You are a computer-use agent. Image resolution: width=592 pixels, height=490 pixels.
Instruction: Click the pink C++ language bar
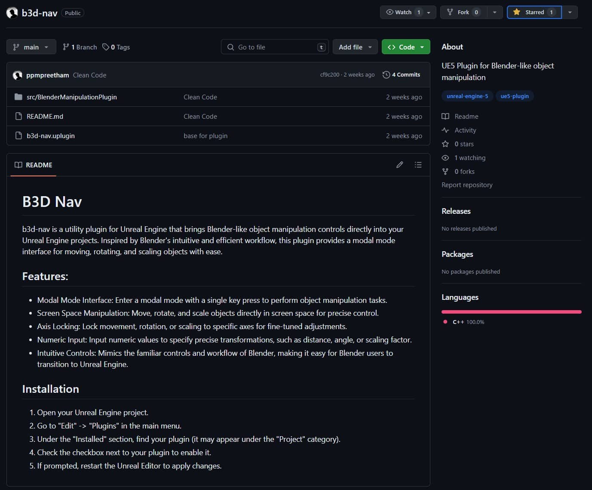coord(512,311)
